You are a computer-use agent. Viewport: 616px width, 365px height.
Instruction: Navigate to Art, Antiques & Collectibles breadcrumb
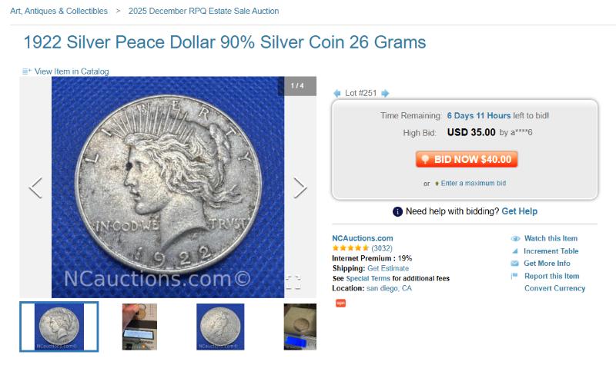(59, 11)
